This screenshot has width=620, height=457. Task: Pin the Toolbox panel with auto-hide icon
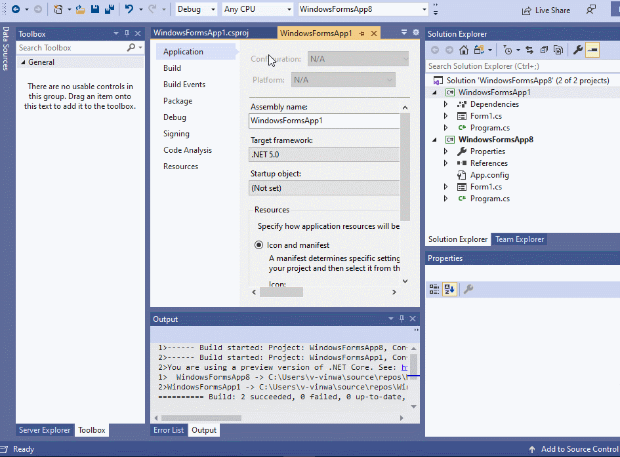(127, 33)
